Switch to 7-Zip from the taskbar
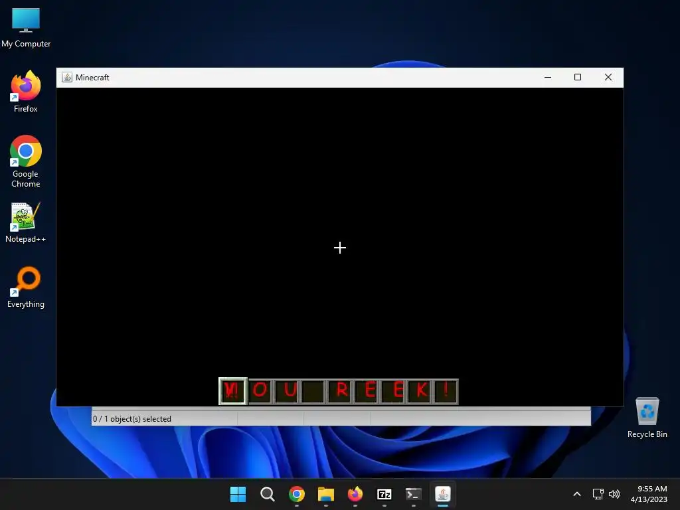The image size is (680, 510). (x=384, y=494)
